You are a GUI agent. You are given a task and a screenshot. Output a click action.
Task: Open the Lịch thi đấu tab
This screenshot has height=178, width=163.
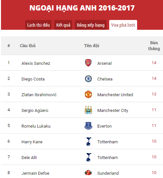click(x=38, y=25)
